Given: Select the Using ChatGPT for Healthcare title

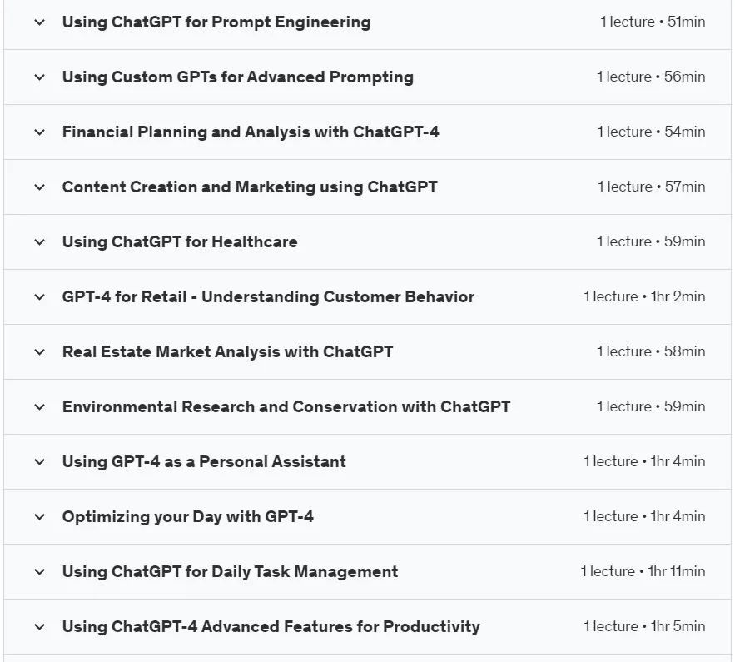Looking at the screenshot, I should pos(180,242).
